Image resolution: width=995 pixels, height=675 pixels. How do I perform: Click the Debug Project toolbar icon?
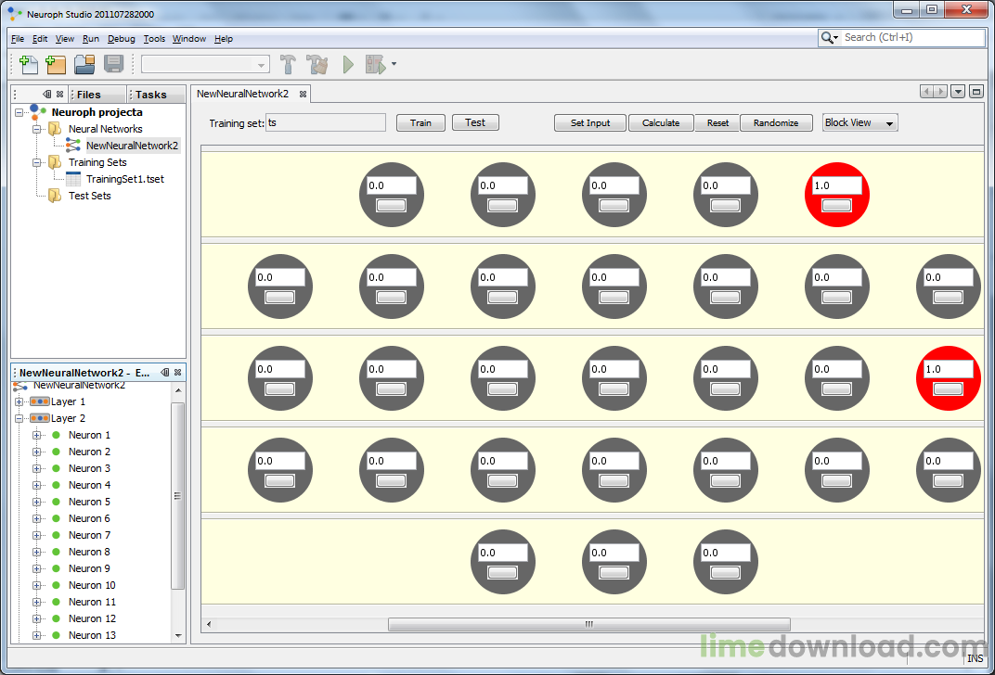(376, 64)
